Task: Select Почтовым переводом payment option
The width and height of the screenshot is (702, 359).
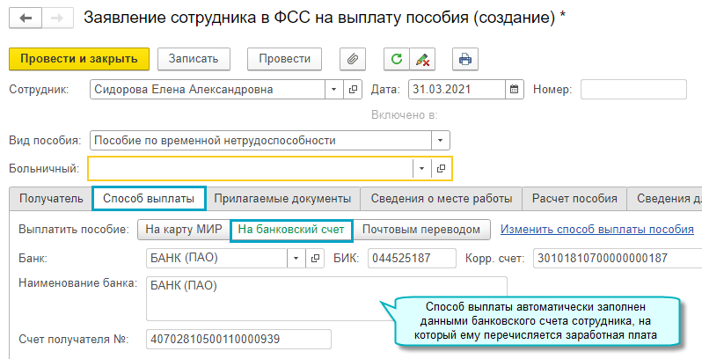Action: coord(421,230)
